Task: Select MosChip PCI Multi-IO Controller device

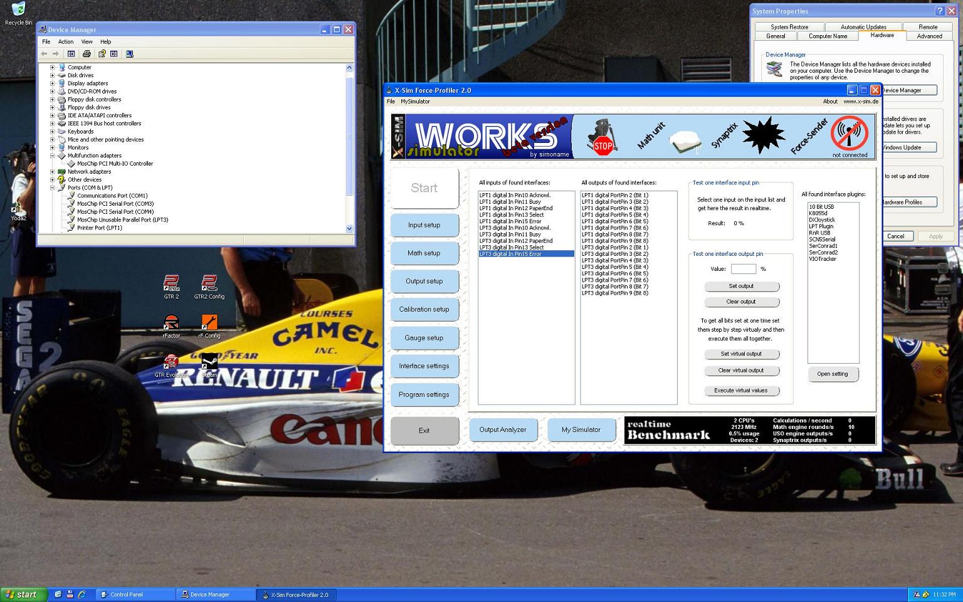Action: coord(115,164)
